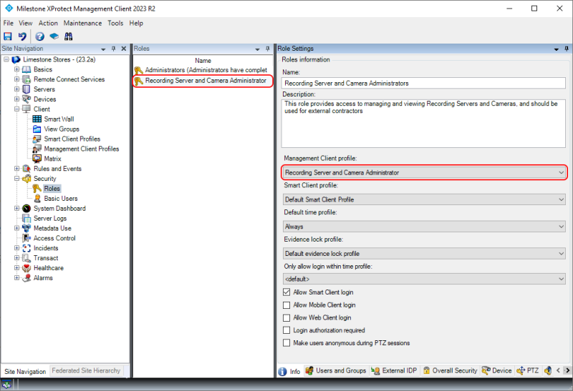Close the Site Navigation pane
Viewport: 573px width, 391px height.
(x=124, y=49)
